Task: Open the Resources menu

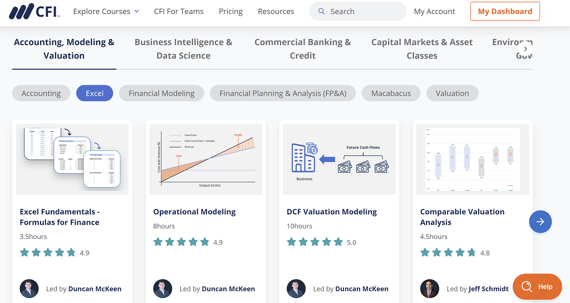Action: (x=276, y=11)
